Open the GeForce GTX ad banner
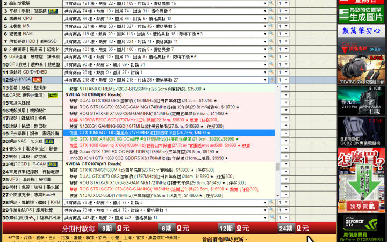 [x=361, y=228]
